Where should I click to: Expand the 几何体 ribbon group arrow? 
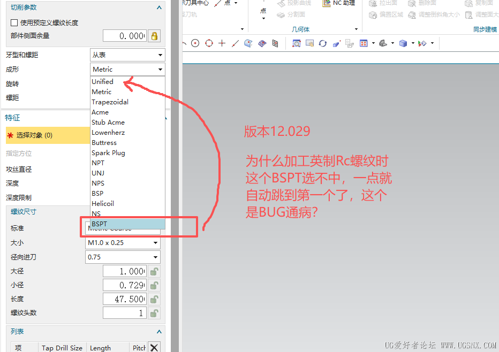356,29
